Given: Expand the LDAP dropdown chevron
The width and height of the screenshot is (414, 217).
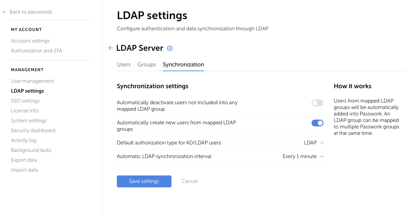Looking at the screenshot, I should point(322,142).
